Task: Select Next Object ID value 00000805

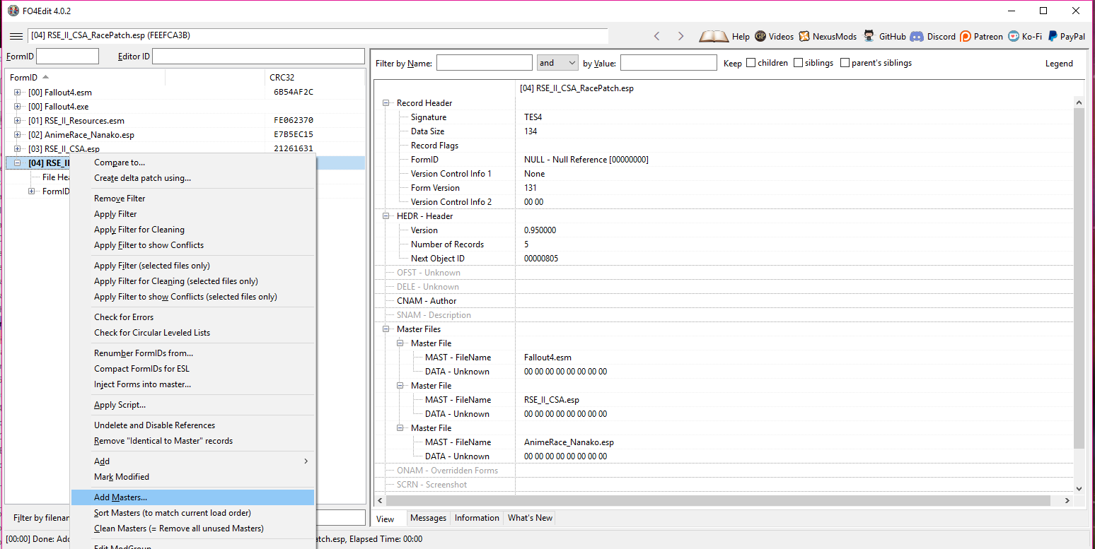Action: pyautogui.click(x=541, y=259)
